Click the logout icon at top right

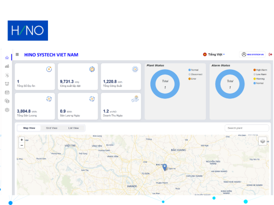[270, 55]
